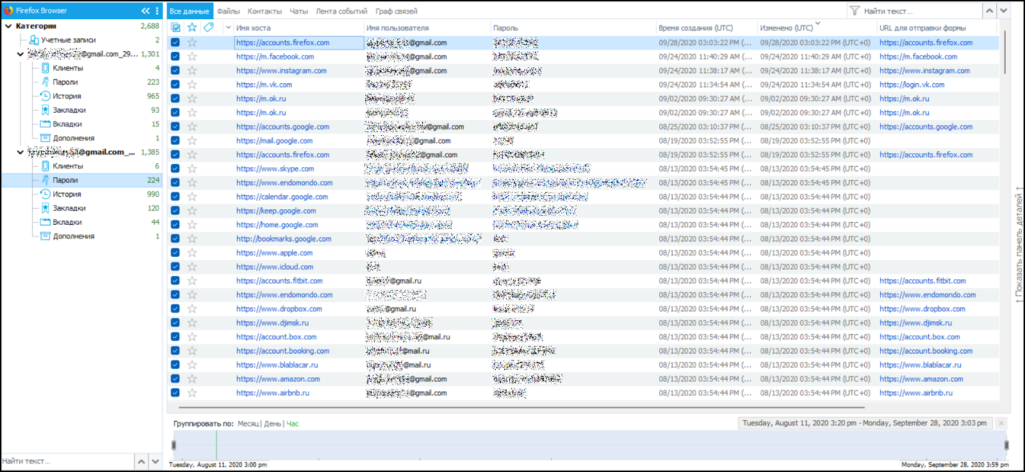This screenshot has width=1025, height=472.
Task: Open Закладки with 93 items
Action: tap(69, 110)
